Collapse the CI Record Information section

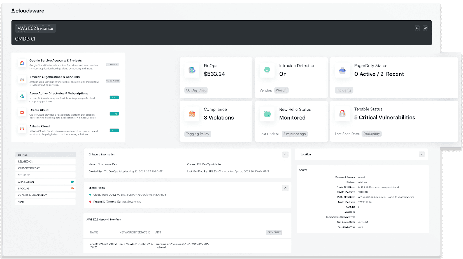click(x=285, y=155)
